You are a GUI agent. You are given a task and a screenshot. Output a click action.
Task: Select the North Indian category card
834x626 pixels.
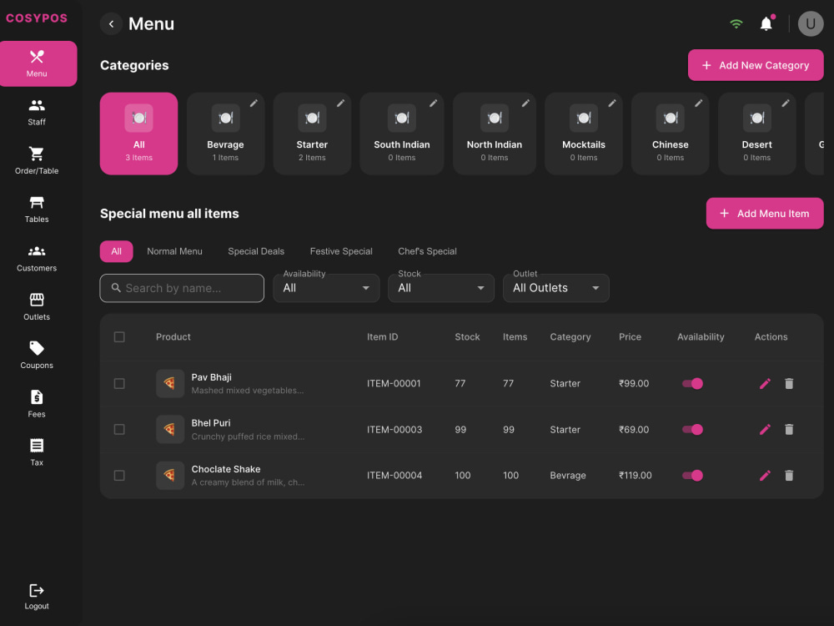pyautogui.click(x=494, y=134)
